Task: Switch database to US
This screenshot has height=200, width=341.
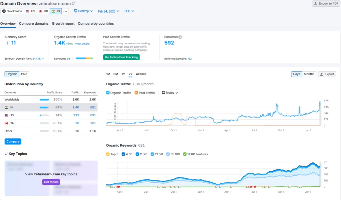Action: pyautogui.click(x=31, y=11)
